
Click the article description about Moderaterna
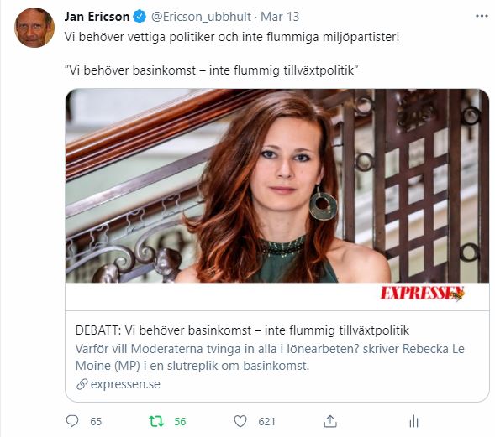point(270,357)
